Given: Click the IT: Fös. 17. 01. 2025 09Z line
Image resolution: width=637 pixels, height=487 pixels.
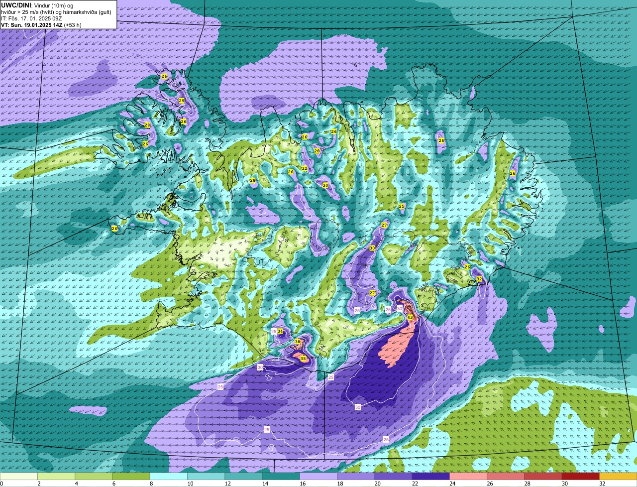Looking at the screenshot, I should [x=31, y=18].
